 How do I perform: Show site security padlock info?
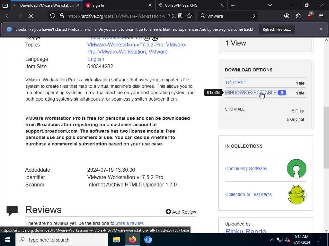coord(62,16)
